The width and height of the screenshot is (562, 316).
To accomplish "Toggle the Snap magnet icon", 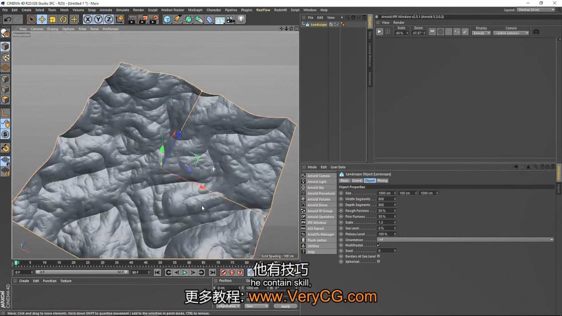I will click(x=5, y=148).
